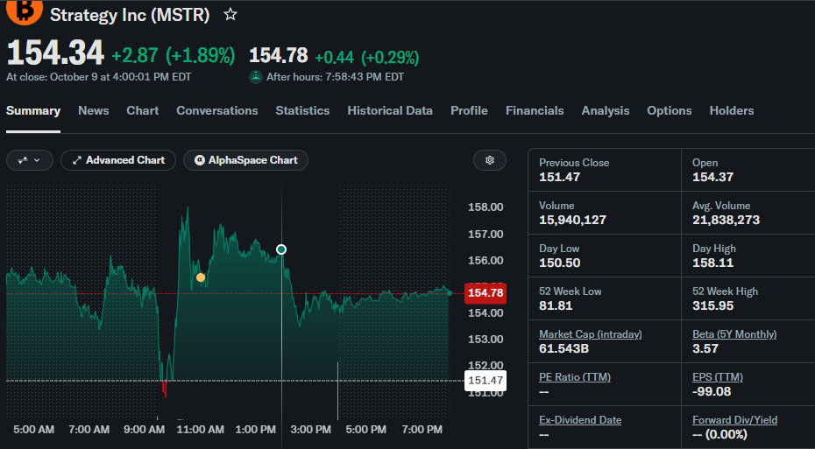
Task: Click the +0.44 (+0.29%) after hours change
Action: [x=367, y=57]
